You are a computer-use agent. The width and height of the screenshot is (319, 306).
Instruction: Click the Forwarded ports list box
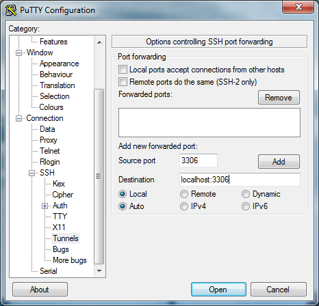click(209, 123)
